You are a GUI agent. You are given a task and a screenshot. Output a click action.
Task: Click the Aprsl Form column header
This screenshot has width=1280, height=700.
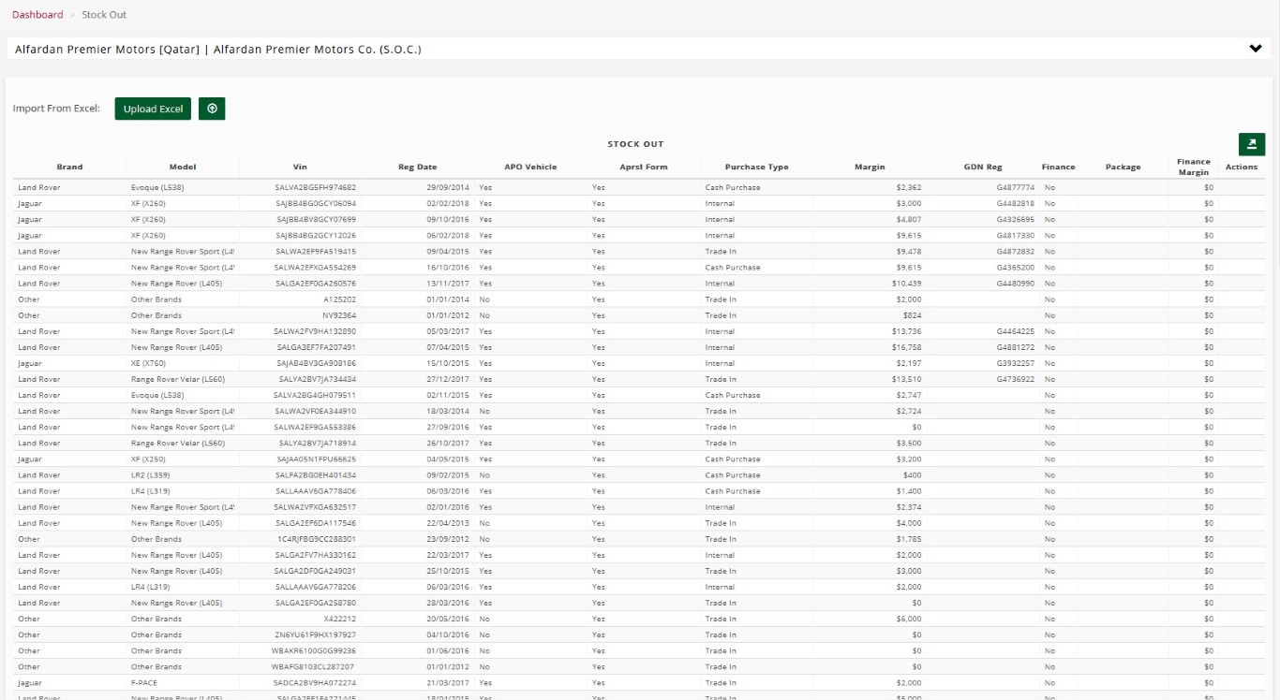pyautogui.click(x=644, y=168)
